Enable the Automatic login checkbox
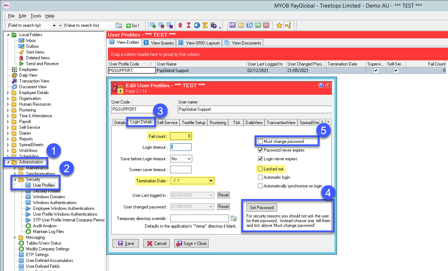The image size is (448, 271). [x=260, y=177]
